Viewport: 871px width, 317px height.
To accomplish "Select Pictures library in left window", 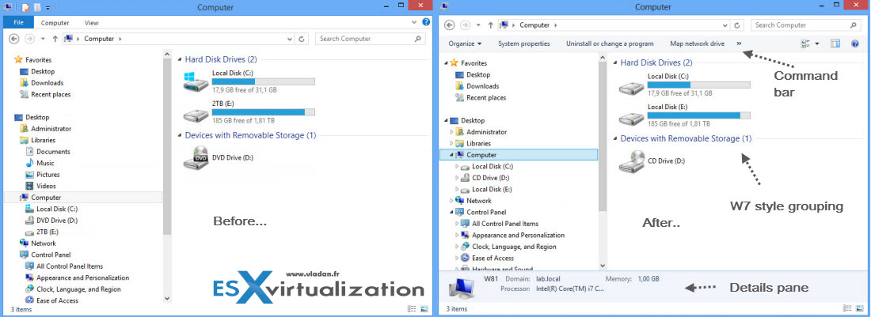I will [43, 175].
